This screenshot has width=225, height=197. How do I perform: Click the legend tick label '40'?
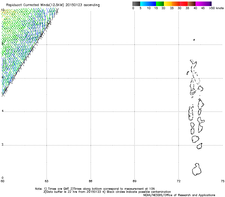pos(195,8)
